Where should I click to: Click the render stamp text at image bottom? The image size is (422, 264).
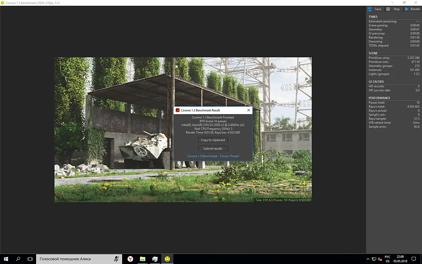(283, 200)
